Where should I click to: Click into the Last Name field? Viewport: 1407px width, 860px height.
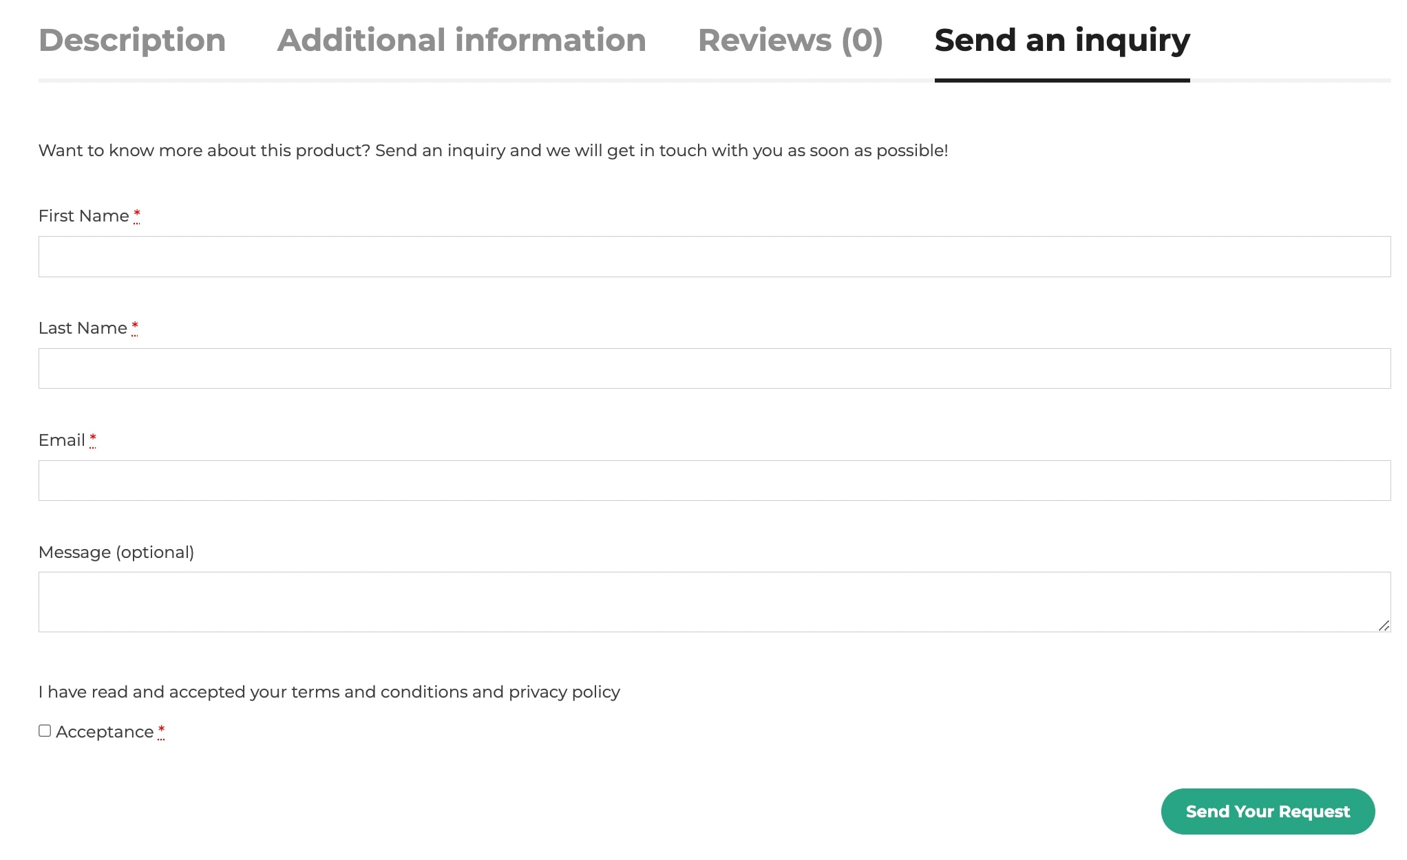point(715,369)
